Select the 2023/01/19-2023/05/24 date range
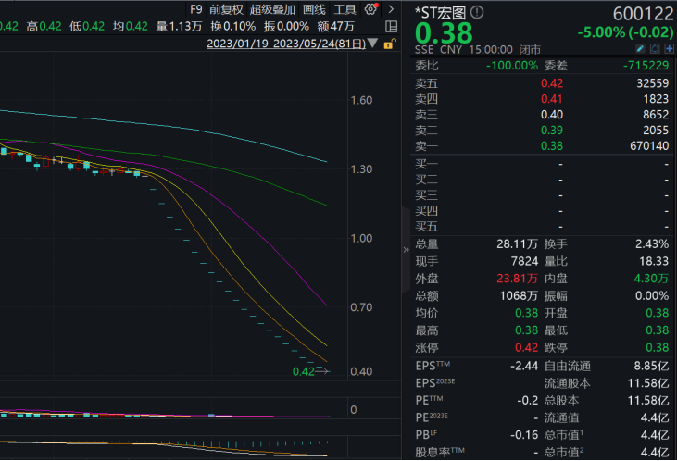 285,43
